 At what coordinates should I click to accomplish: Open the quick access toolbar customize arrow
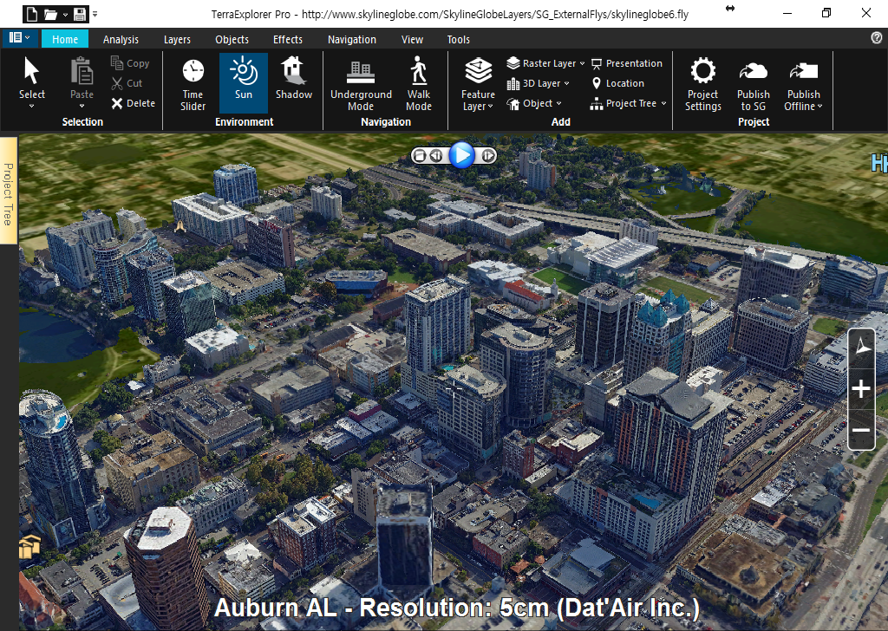(x=95, y=14)
